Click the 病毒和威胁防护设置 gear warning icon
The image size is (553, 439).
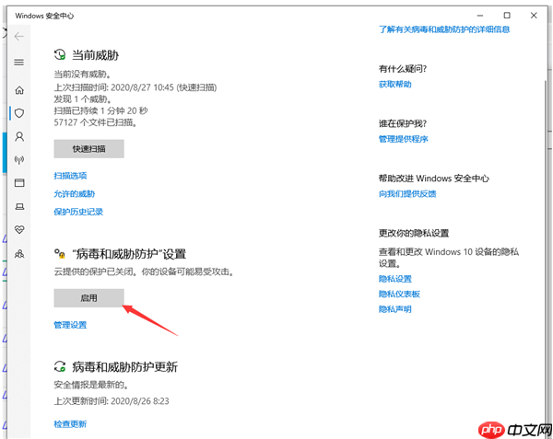coord(60,253)
